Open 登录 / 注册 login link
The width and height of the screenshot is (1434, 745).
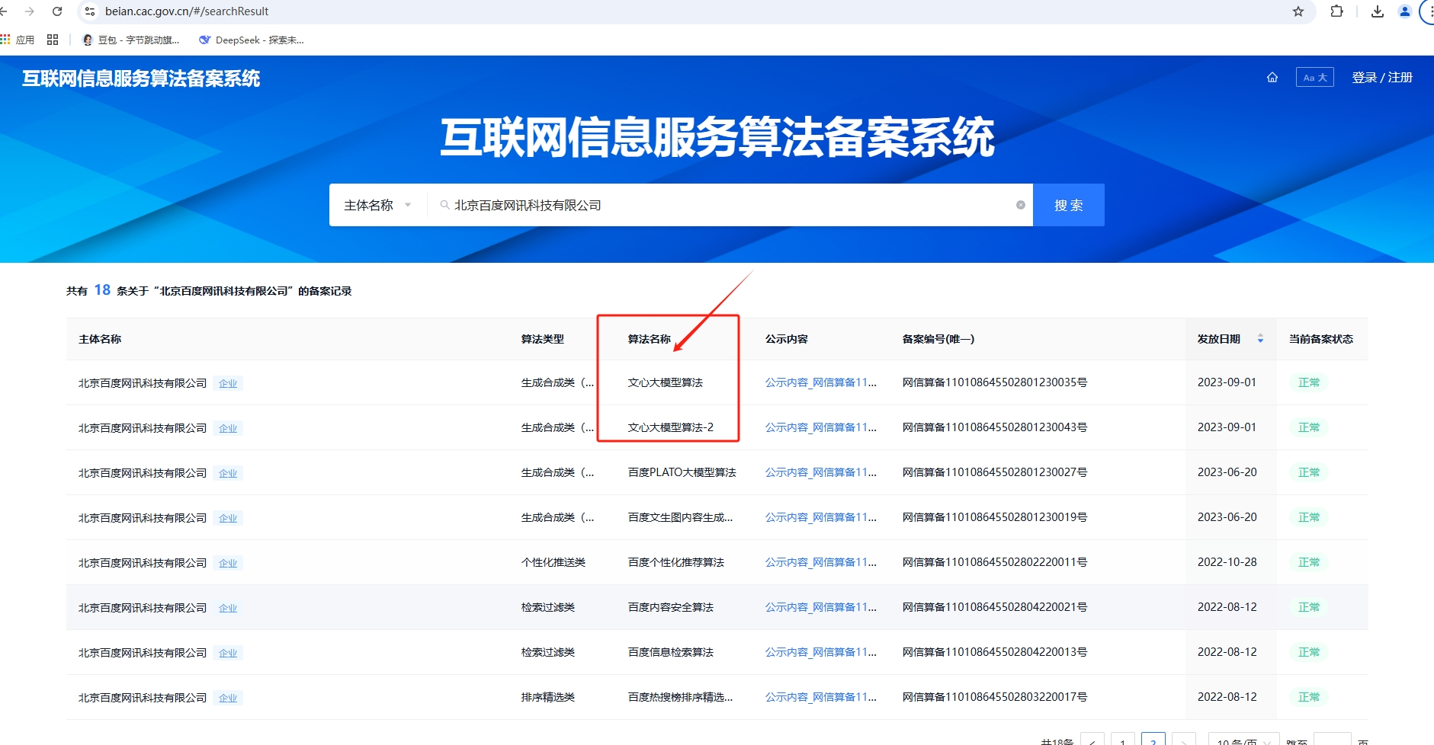tap(1382, 78)
